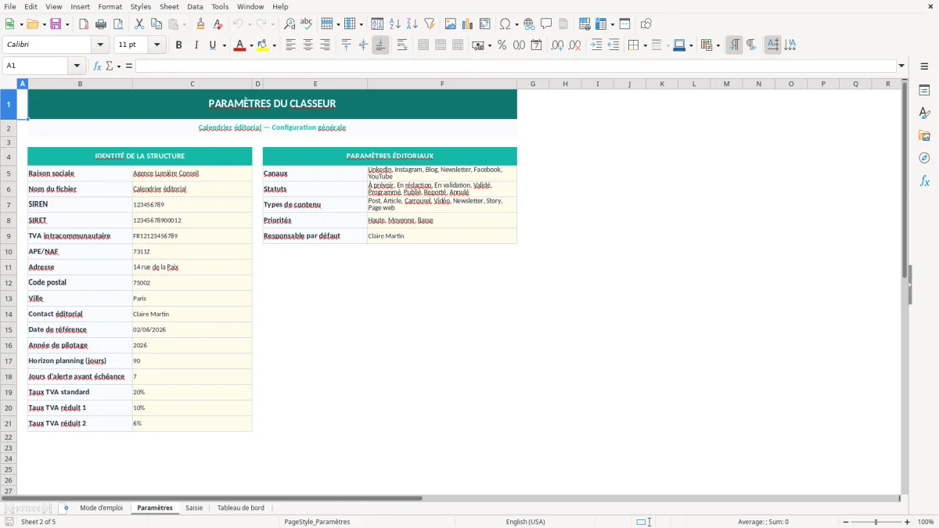Open the sidebar Gallery panel

click(924, 135)
